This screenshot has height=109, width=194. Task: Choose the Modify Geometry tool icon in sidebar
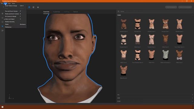pyautogui.click(x=2, y=30)
